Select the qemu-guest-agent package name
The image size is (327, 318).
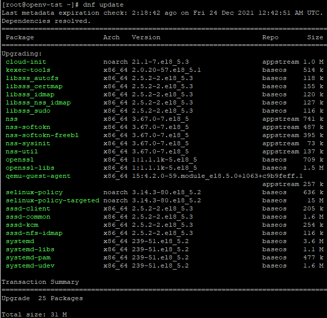pos(38,176)
